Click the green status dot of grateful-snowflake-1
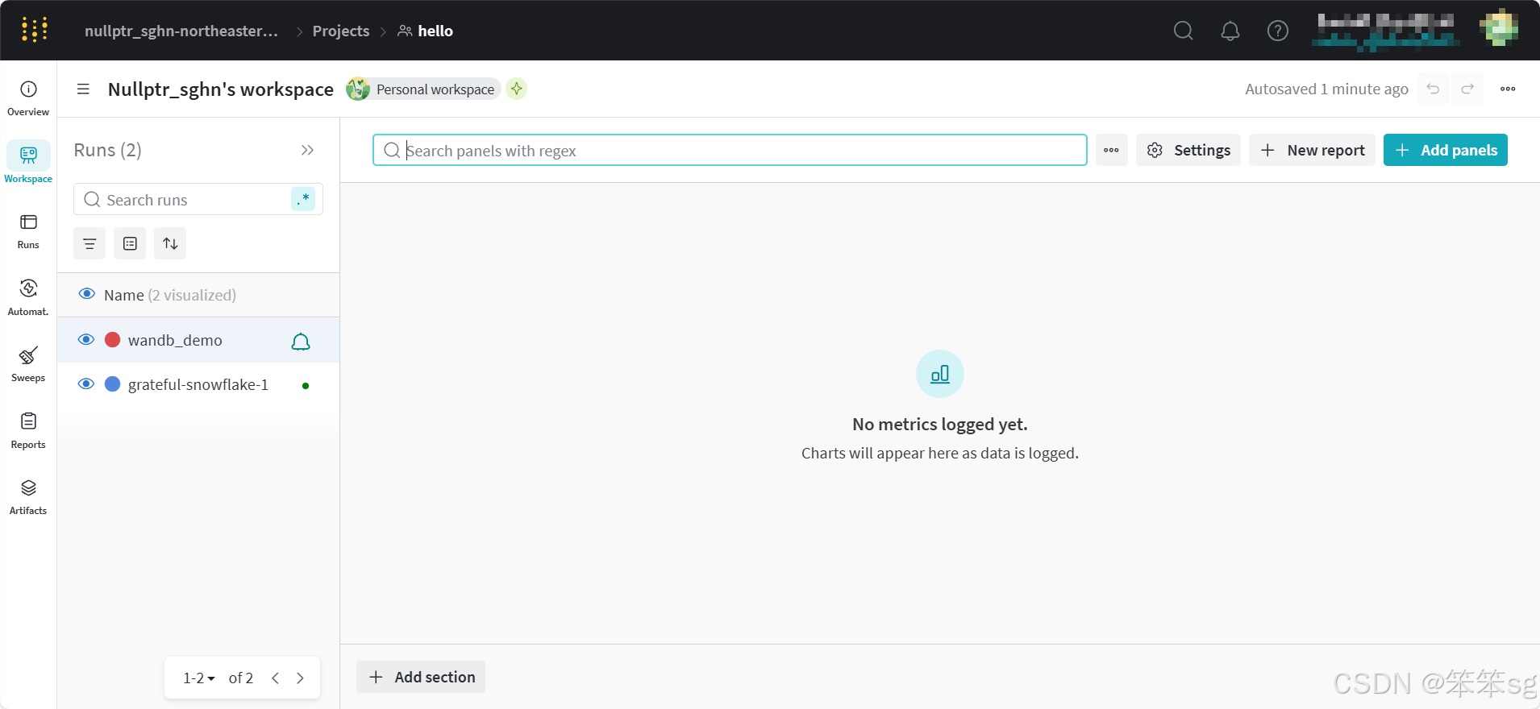 click(306, 385)
